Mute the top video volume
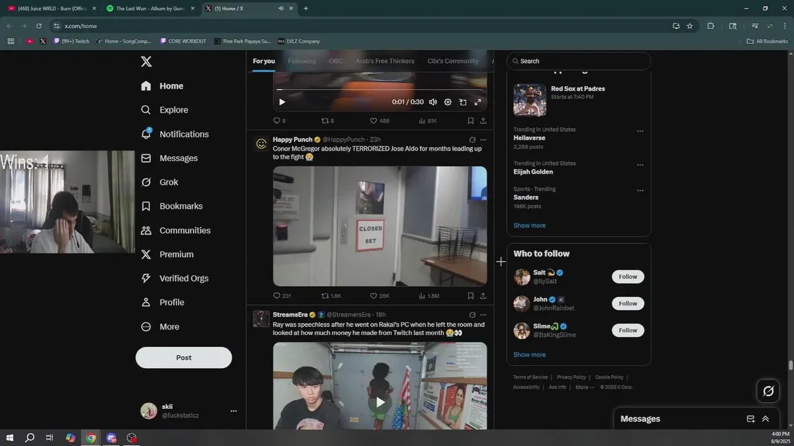Image resolution: width=794 pixels, height=446 pixels. click(x=433, y=102)
